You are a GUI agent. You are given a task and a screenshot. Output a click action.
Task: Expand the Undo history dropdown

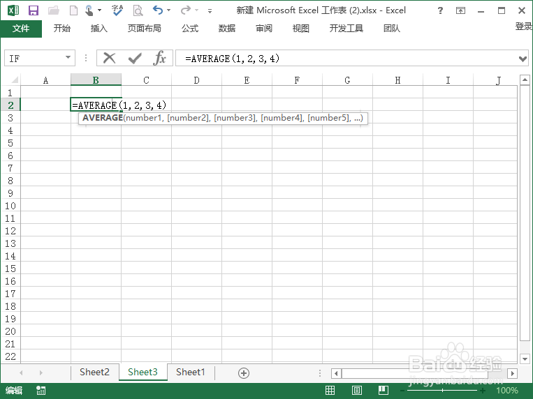(168, 10)
